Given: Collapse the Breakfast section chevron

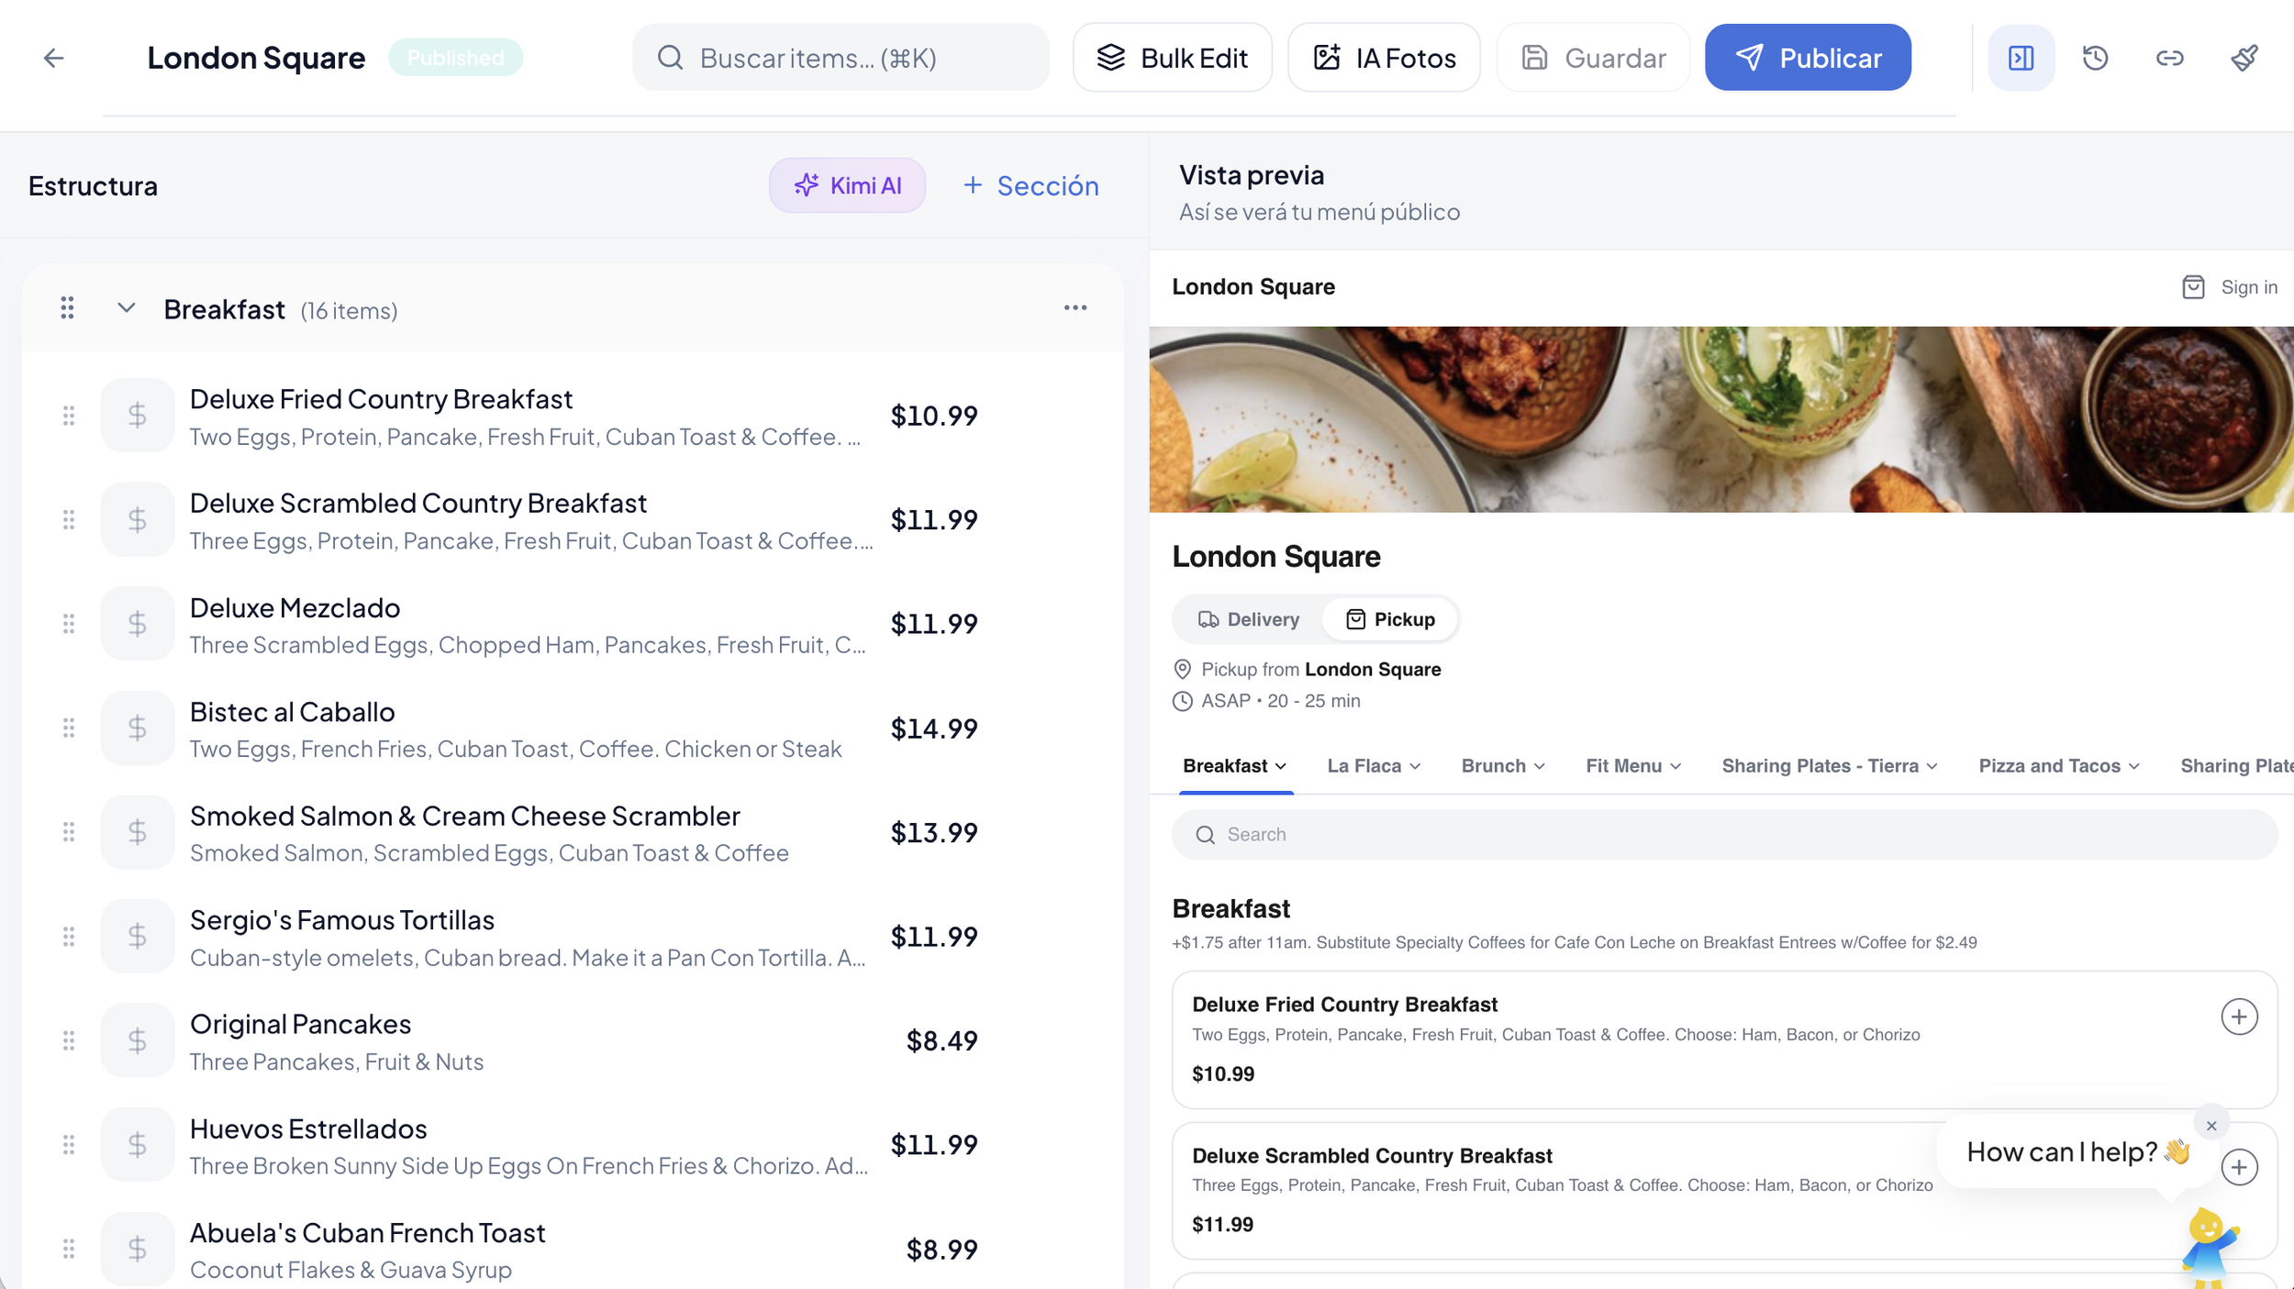Looking at the screenshot, I should tap(127, 308).
